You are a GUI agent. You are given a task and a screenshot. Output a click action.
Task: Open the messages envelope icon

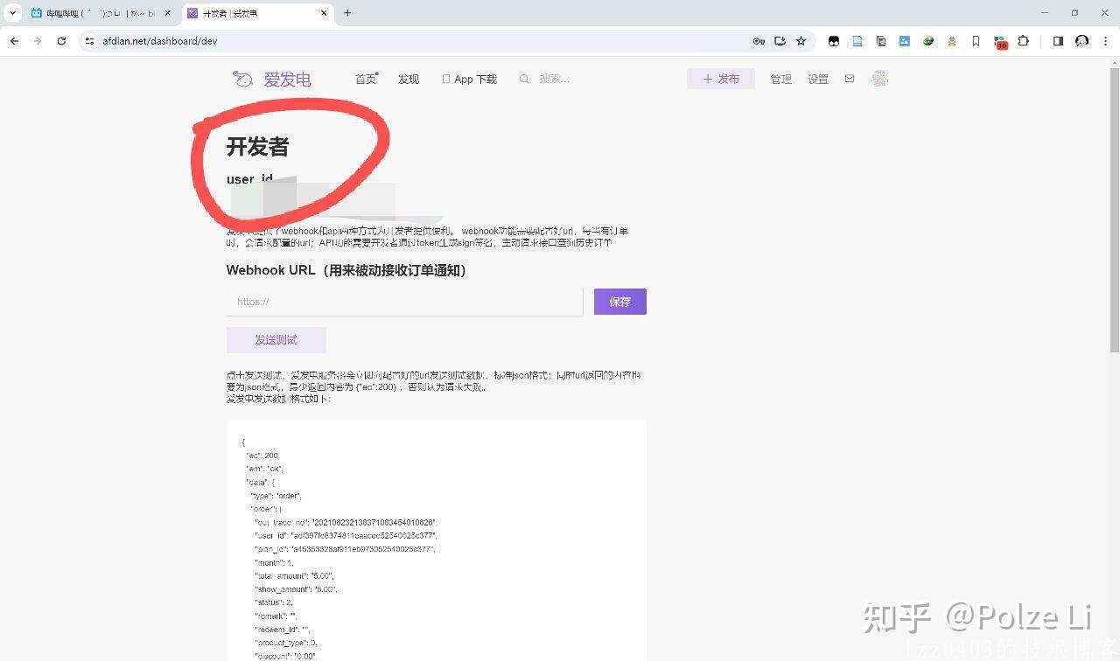tap(850, 79)
